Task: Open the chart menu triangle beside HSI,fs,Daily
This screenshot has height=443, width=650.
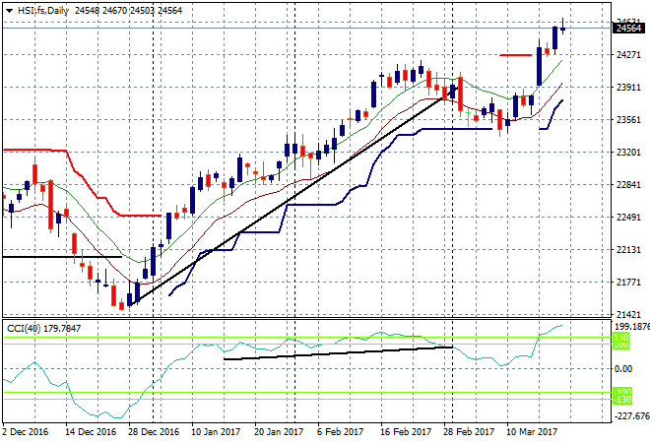Action: point(9,11)
